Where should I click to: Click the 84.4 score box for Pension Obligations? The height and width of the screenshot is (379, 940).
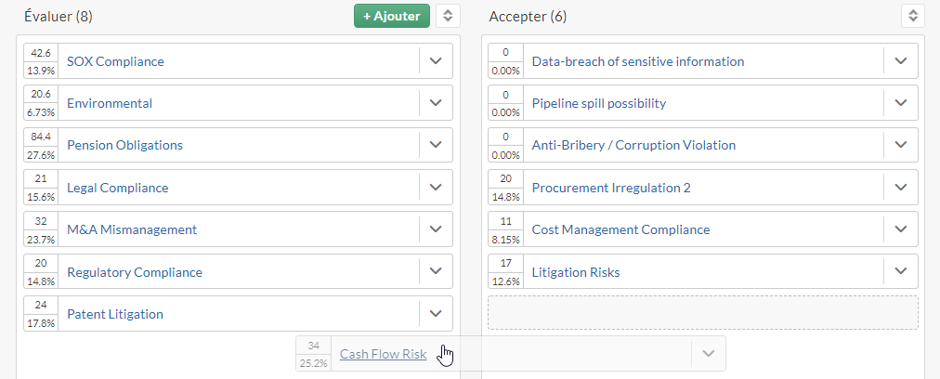41,137
